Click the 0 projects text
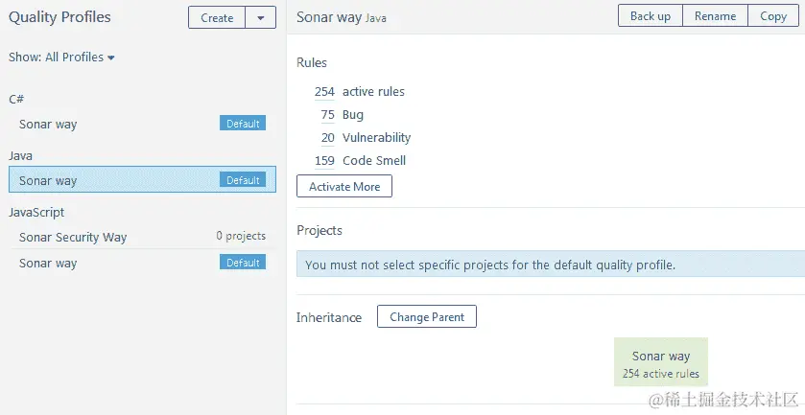The image size is (805, 415). pos(241,236)
